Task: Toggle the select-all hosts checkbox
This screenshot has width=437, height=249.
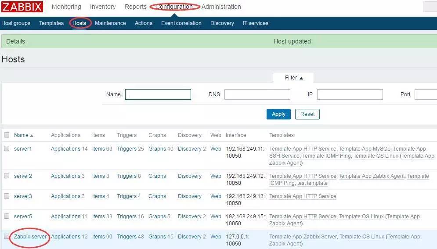Action: pyautogui.click(x=7, y=135)
